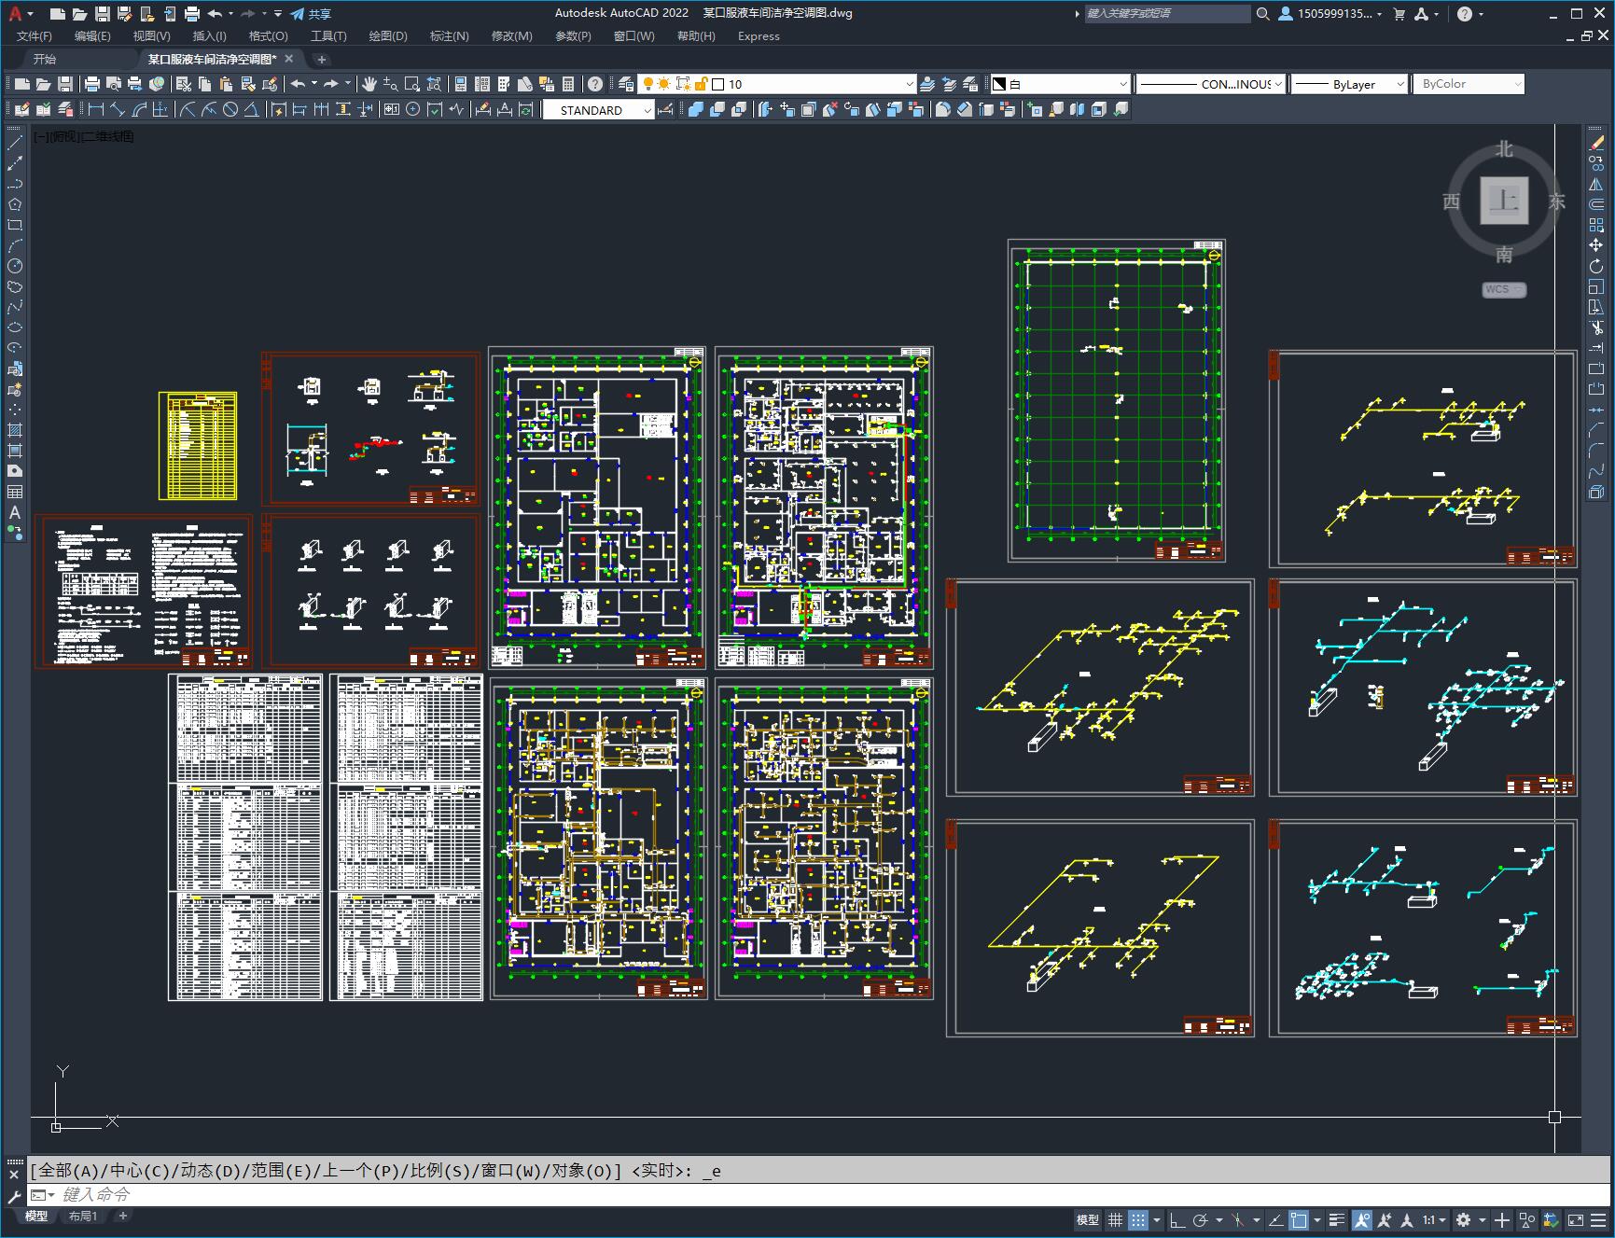Click the Linear Dimension tool
The image size is (1615, 1238).
click(x=96, y=110)
